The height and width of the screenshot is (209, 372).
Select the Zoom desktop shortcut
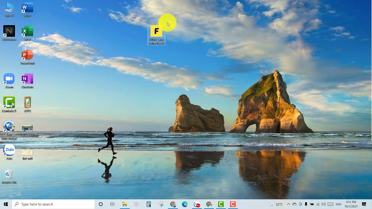click(x=9, y=81)
